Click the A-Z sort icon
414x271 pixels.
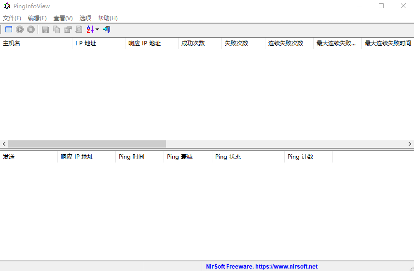click(90, 29)
